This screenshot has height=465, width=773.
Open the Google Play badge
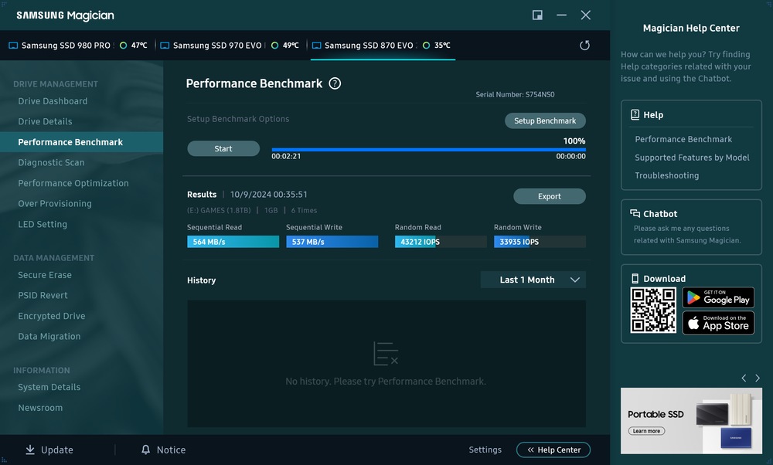718,297
